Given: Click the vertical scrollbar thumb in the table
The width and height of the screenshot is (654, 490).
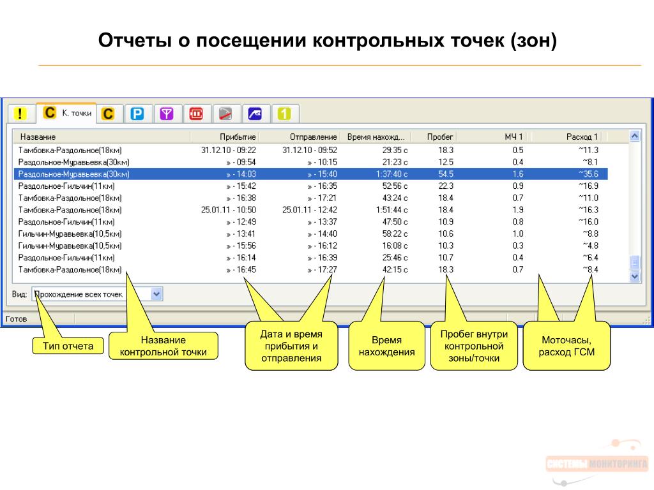Looking at the screenshot, I should coord(634,262).
